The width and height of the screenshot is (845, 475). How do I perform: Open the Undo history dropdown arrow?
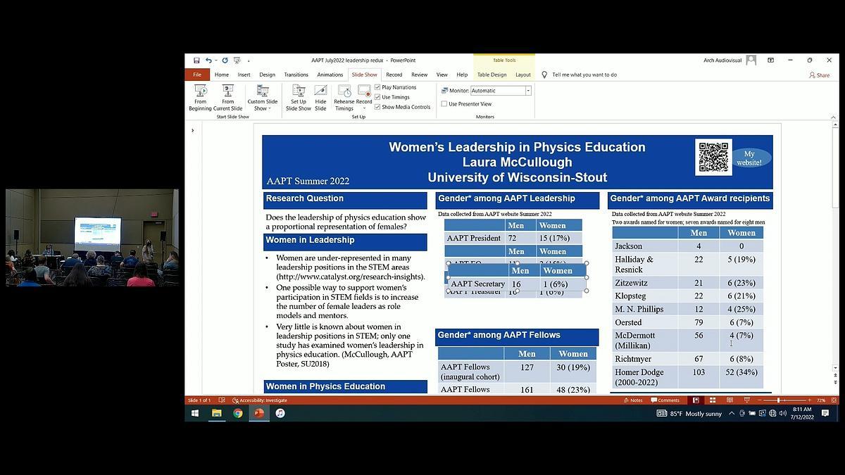[x=215, y=61]
